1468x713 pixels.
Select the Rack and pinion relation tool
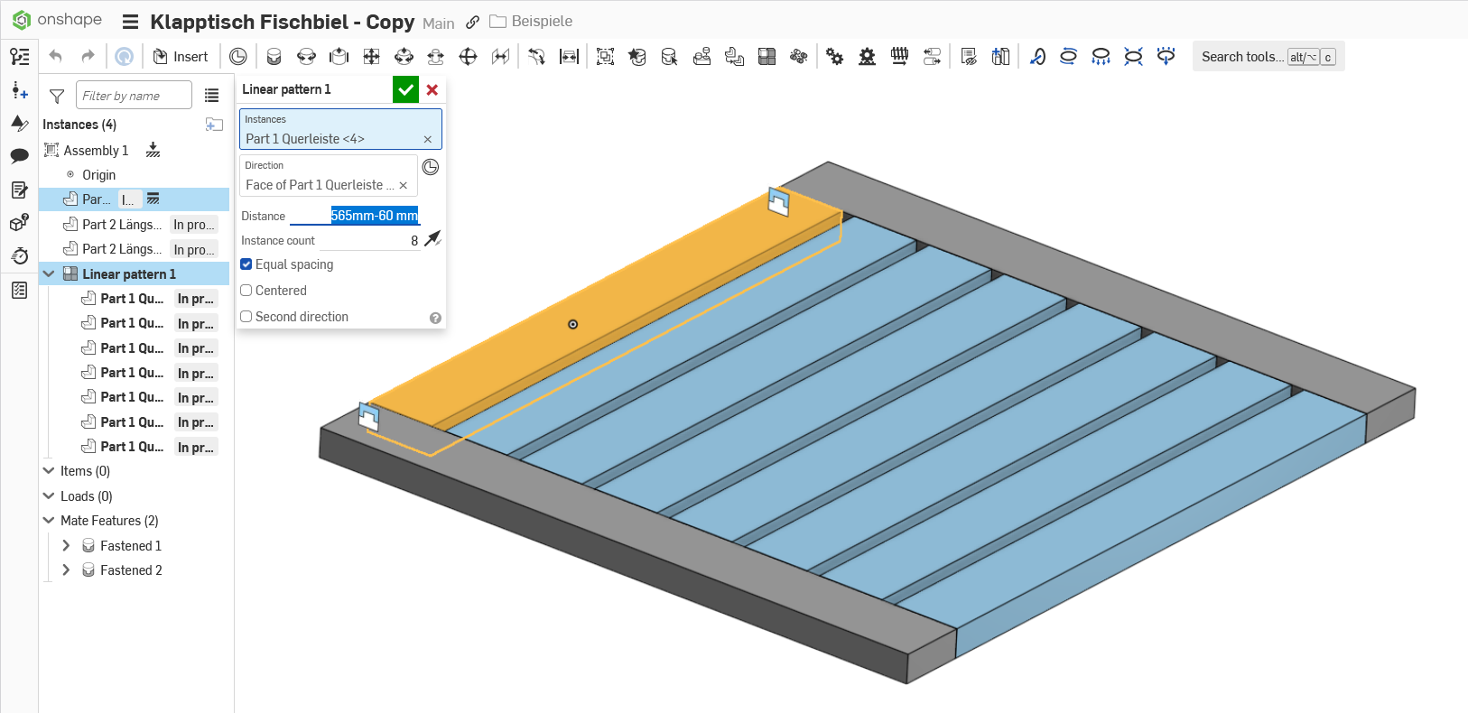coord(868,56)
